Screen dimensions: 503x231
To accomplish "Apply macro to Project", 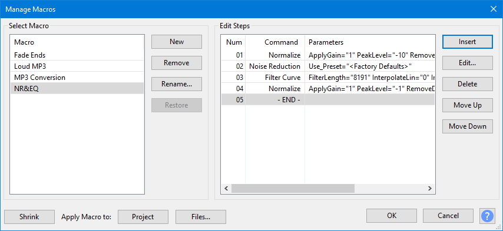I will 143,217.
